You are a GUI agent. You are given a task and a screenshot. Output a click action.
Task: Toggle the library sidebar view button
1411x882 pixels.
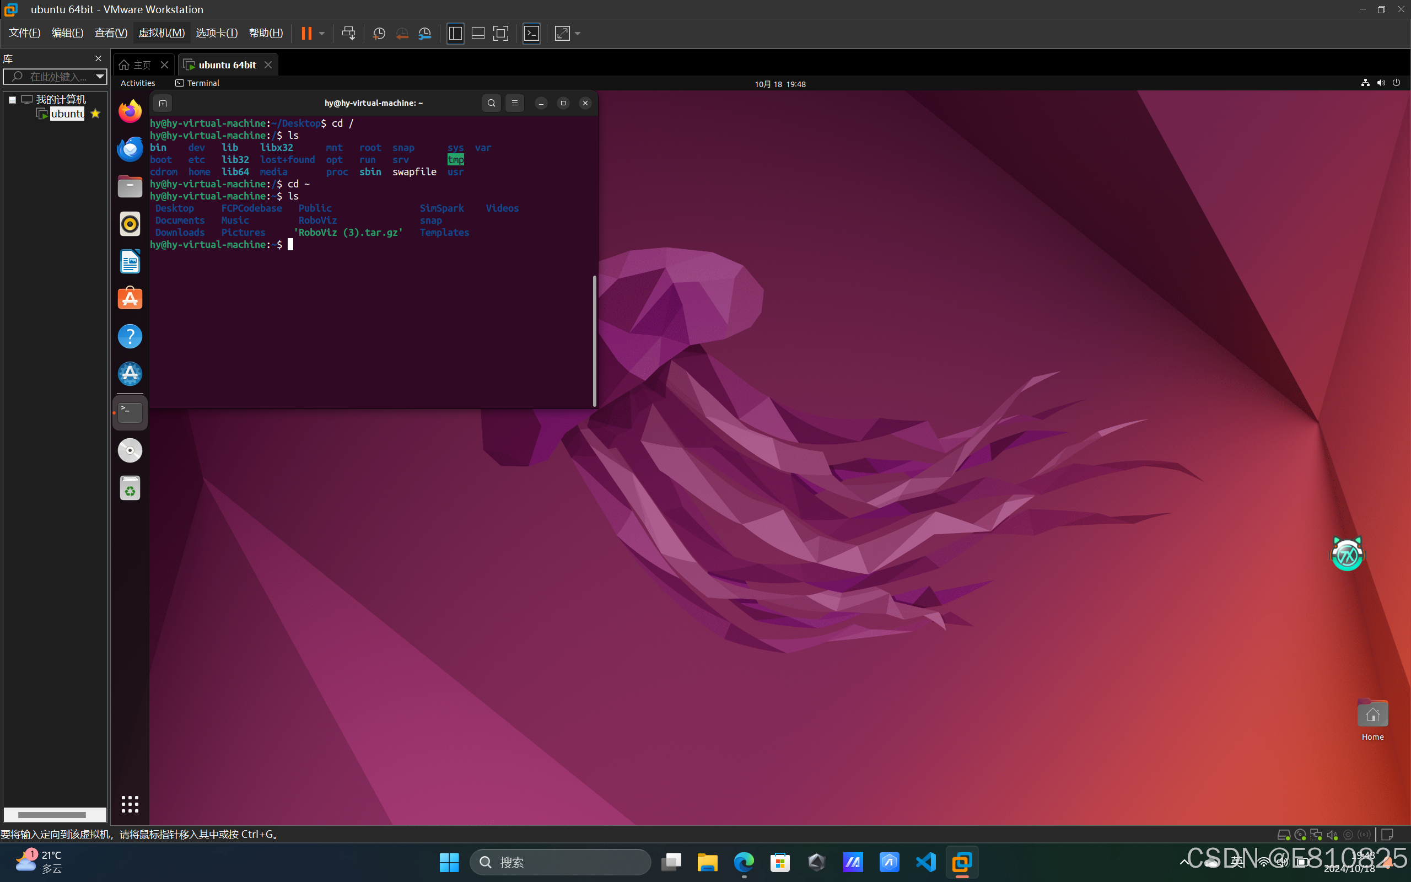(455, 33)
